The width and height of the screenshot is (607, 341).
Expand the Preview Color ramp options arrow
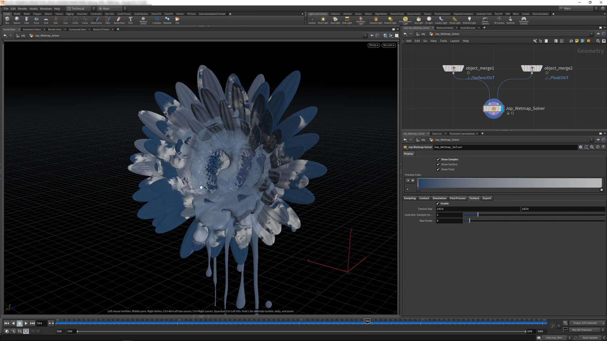[408, 189]
